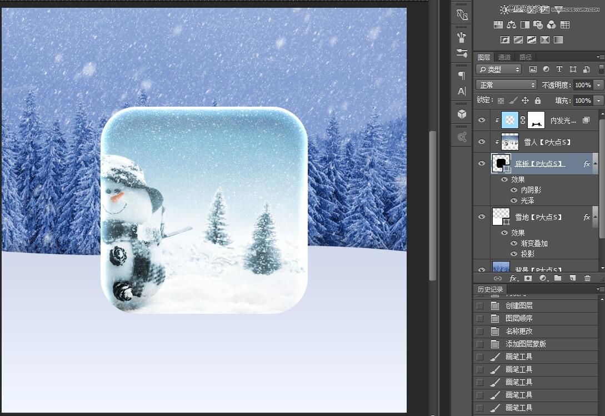Click the white mask thumbnail on 内发光 layer

[x=536, y=120]
